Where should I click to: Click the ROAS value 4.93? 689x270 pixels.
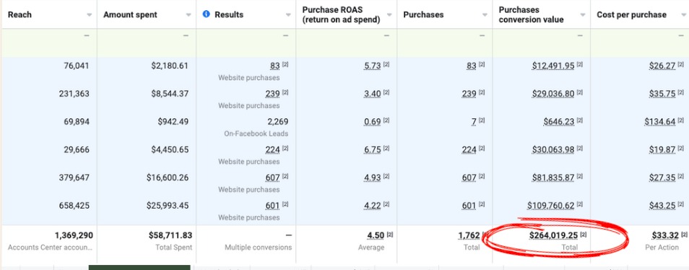pyautogui.click(x=373, y=178)
